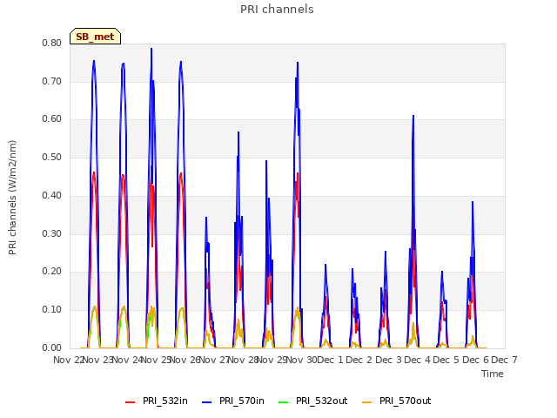557x418 pixels.
Task: Click the 0.60 y-axis tick value
Action: 52,119
